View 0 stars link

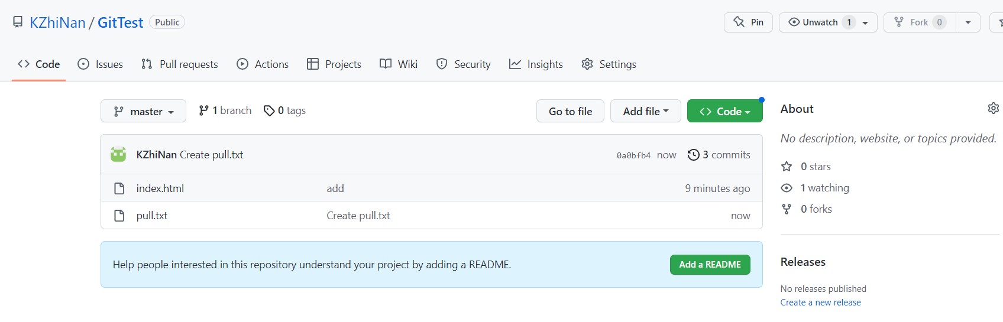pyautogui.click(x=816, y=167)
